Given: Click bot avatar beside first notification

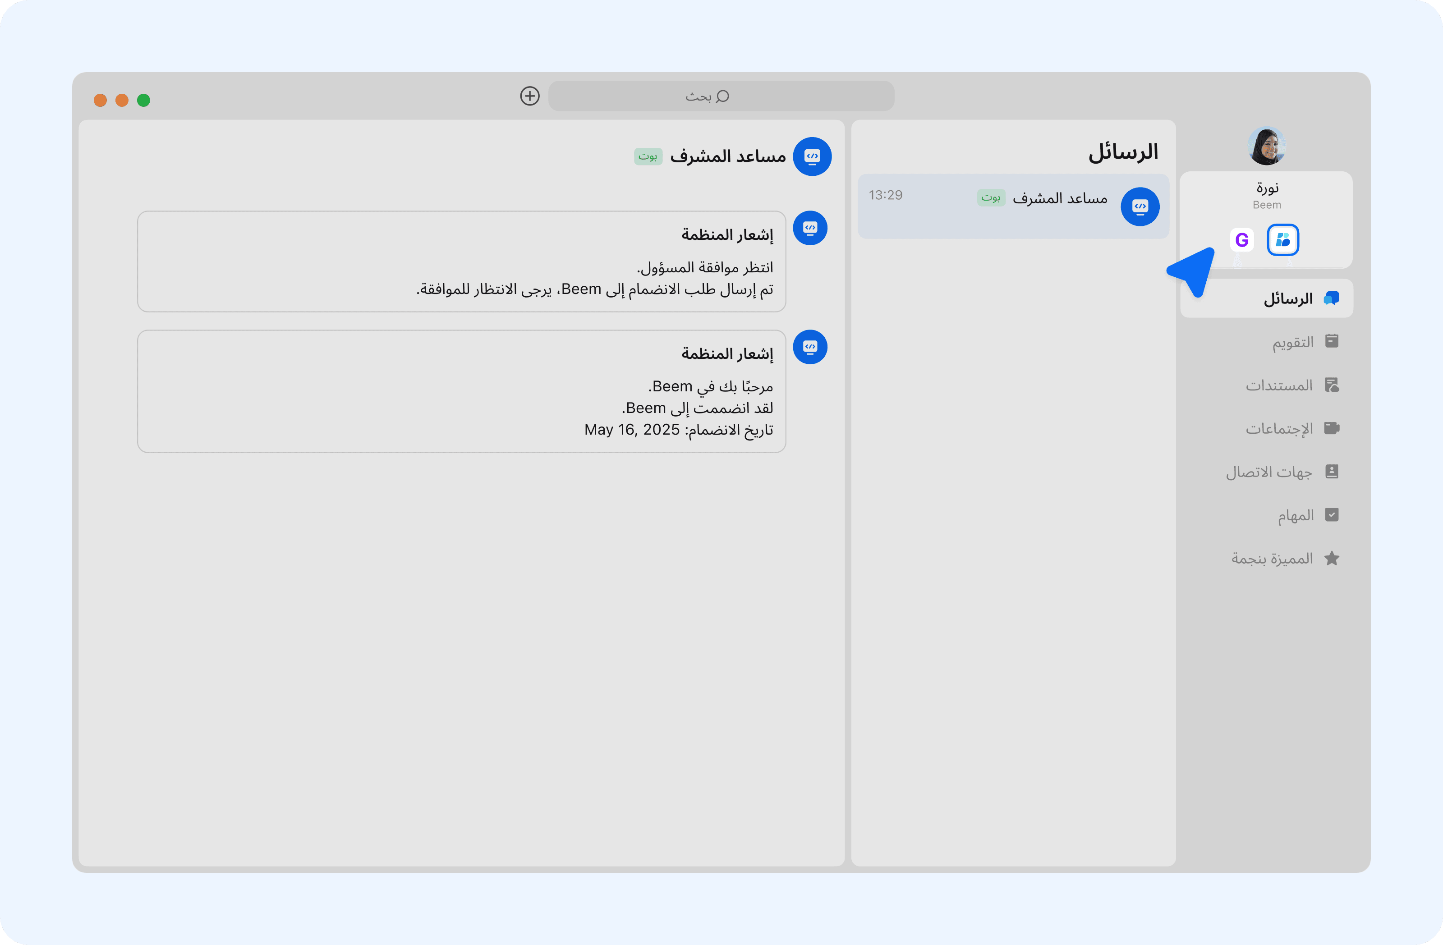Looking at the screenshot, I should point(810,228).
